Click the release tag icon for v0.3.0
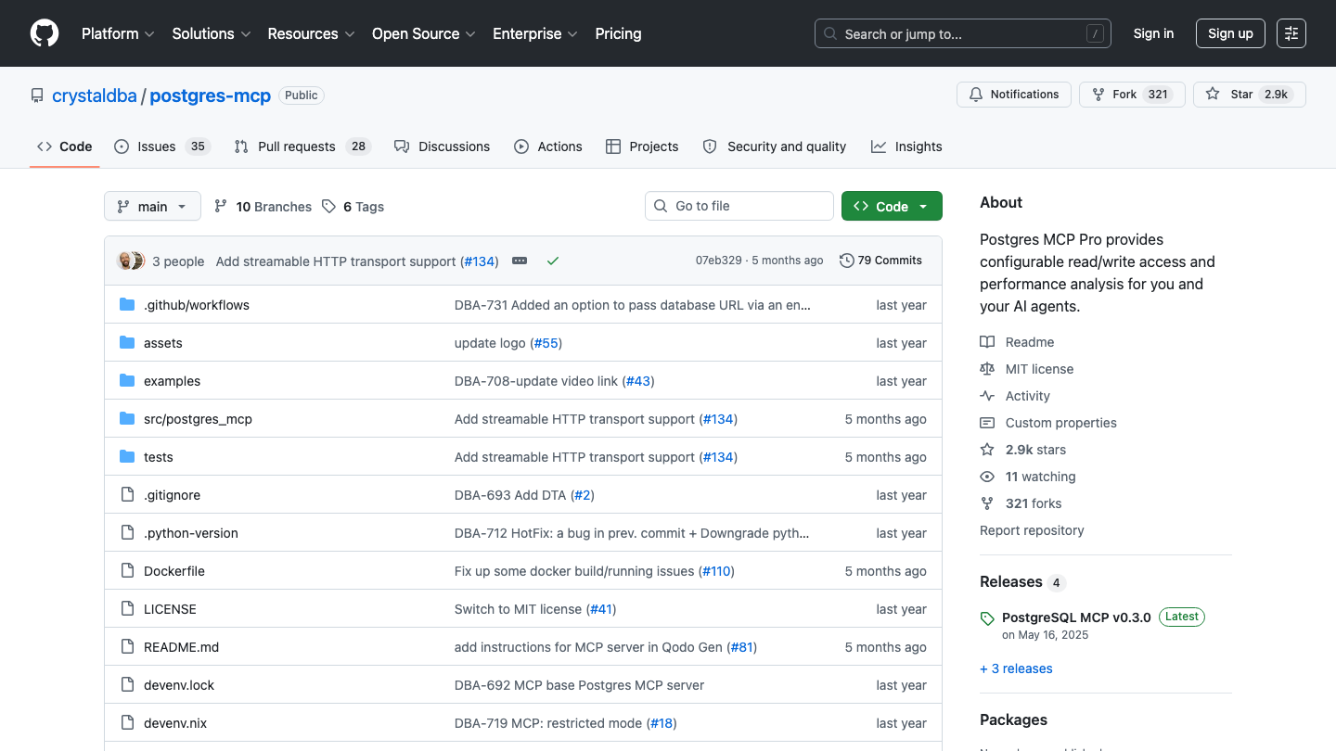 point(987,618)
